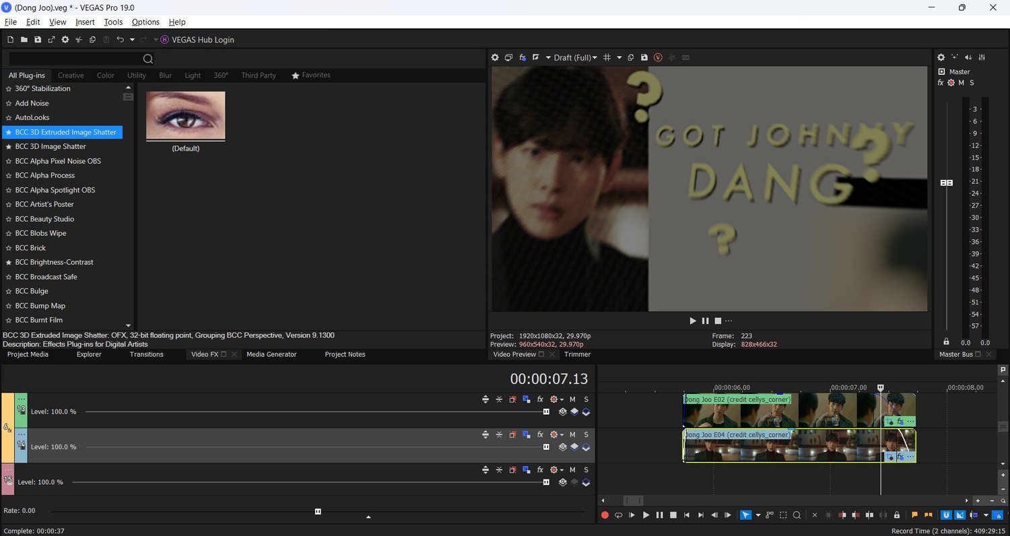The image size is (1010, 536).
Task: Switch to the Third Party plug-in category
Action: 259,75
